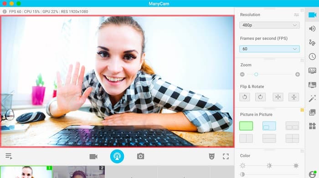Select side-by-side split PiP layout
This screenshot has height=178, width=319.
click(246, 138)
